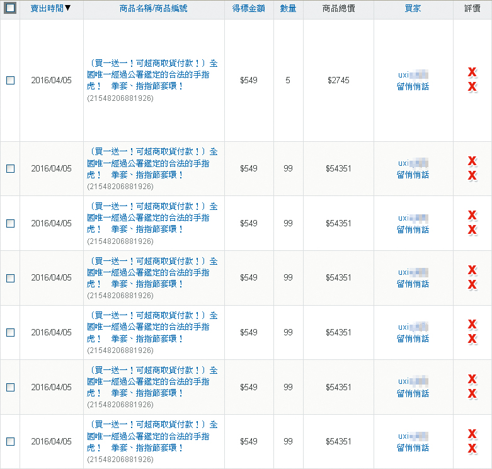
Task: Open product link in the quantity 5 row
Action: (152, 75)
